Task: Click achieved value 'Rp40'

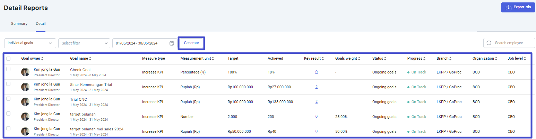Action: (x=272, y=131)
